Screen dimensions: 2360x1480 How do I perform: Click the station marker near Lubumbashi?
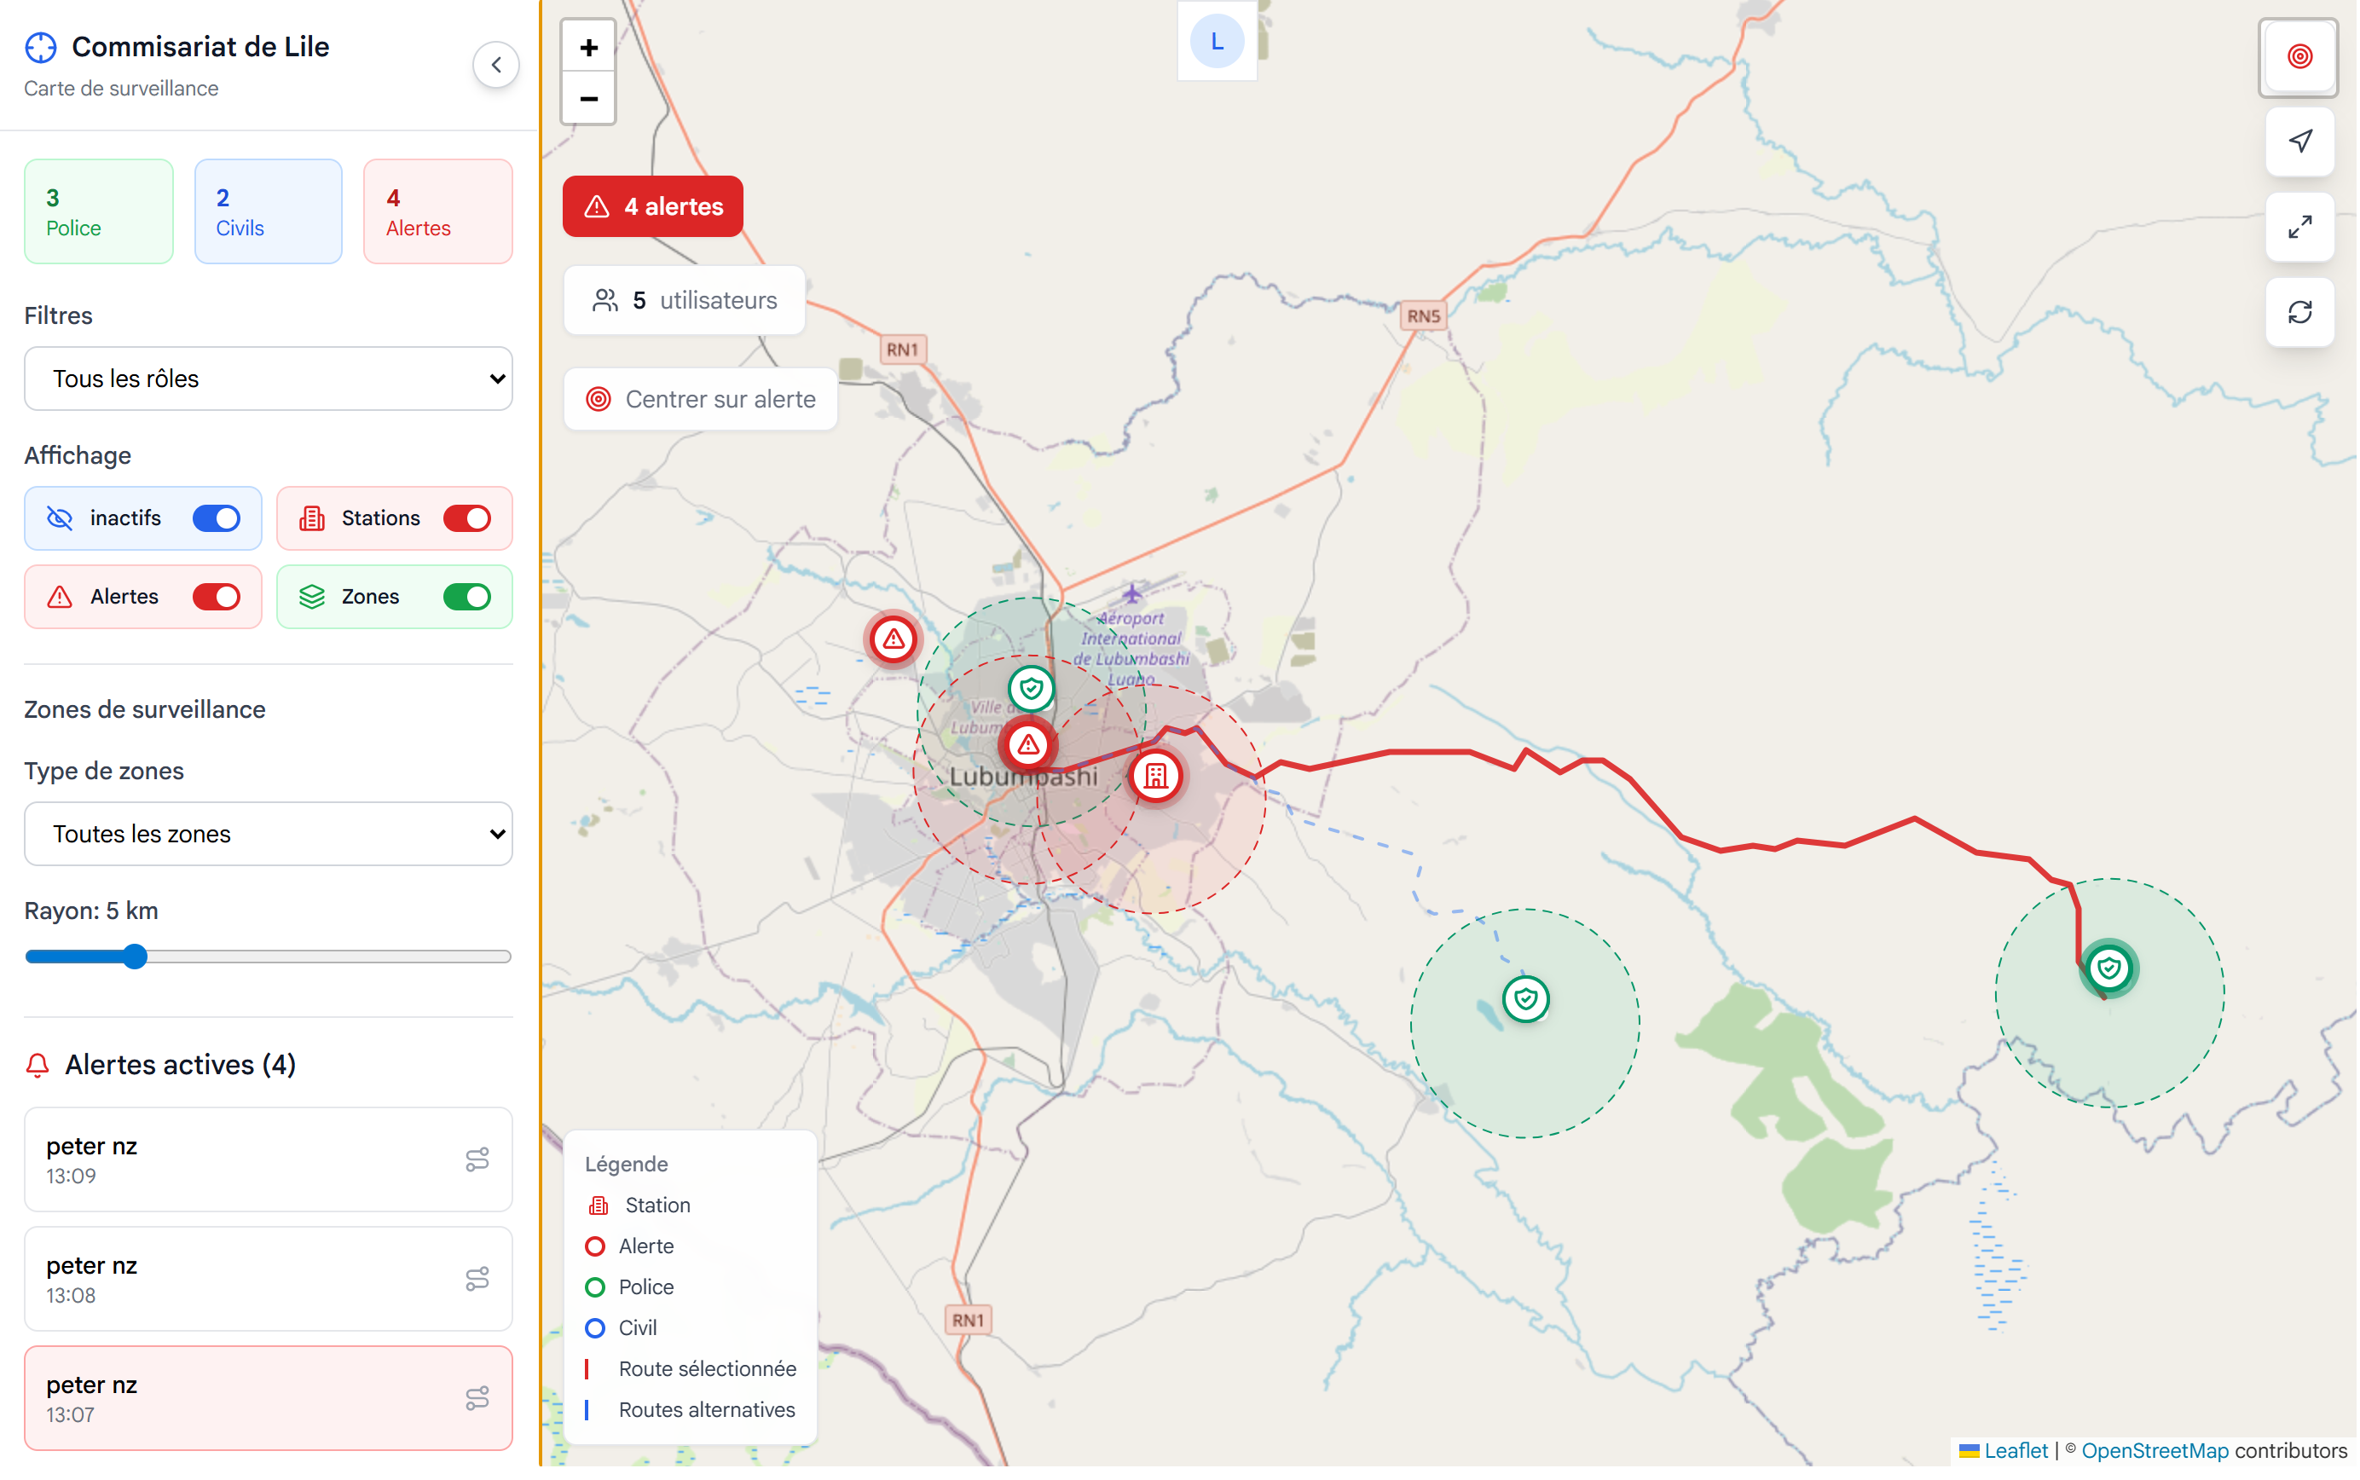pyautogui.click(x=1157, y=775)
